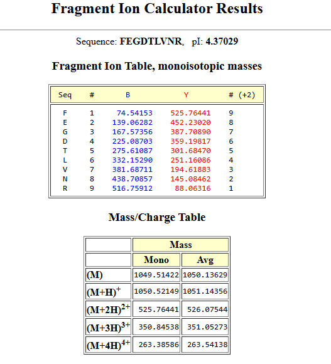
Task: Click the Mono column header
Action: click(x=156, y=260)
